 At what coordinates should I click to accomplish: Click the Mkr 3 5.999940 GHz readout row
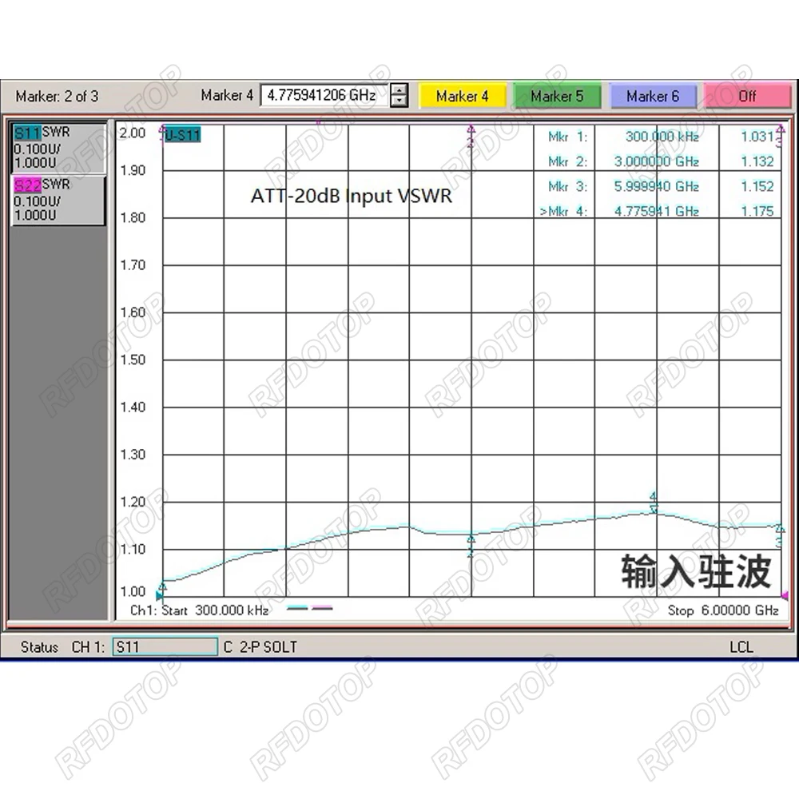(x=661, y=186)
